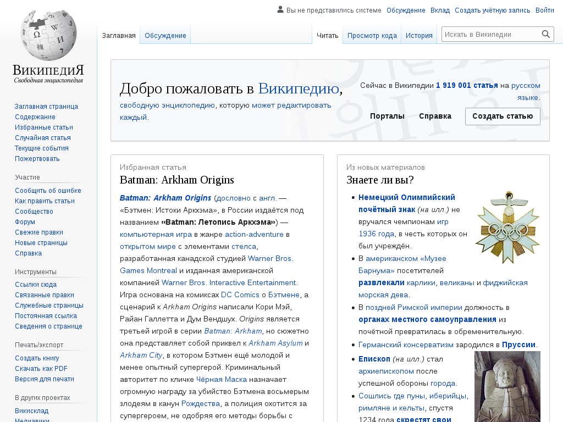Open «Служебные страницы»

click(x=49, y=306)
